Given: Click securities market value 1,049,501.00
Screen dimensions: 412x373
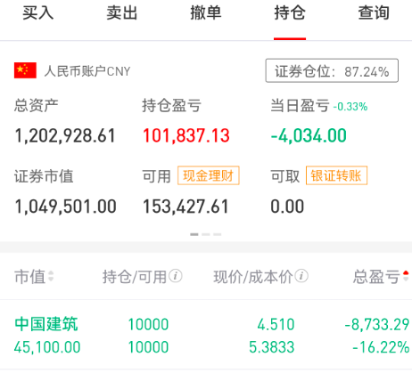Looking at the screenshot, I should pos(66,207).
